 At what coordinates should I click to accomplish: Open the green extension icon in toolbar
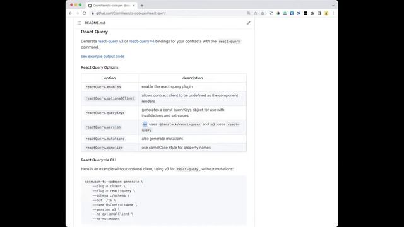pyautogui.click(x=285, y=13)
